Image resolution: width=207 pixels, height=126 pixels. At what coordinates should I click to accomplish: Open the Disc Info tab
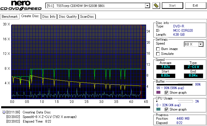coord(49,17)
